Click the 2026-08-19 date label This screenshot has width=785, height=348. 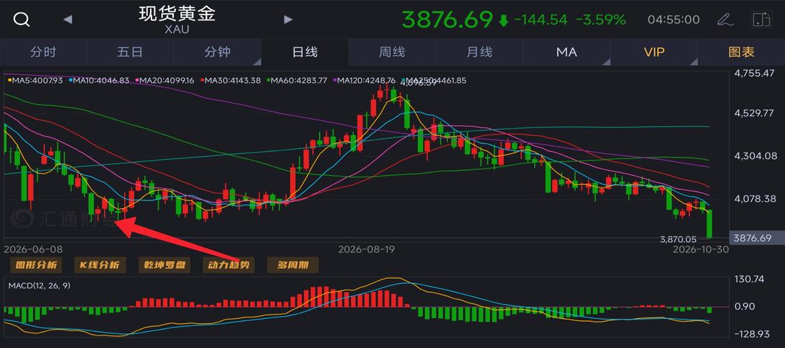point(366,248)
